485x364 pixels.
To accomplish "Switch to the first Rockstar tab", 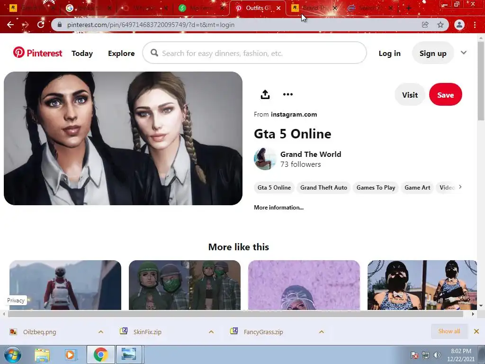I will pyautogui.click(x=31, y=8).
